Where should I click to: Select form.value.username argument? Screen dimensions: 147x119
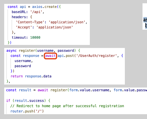point(89,90)
